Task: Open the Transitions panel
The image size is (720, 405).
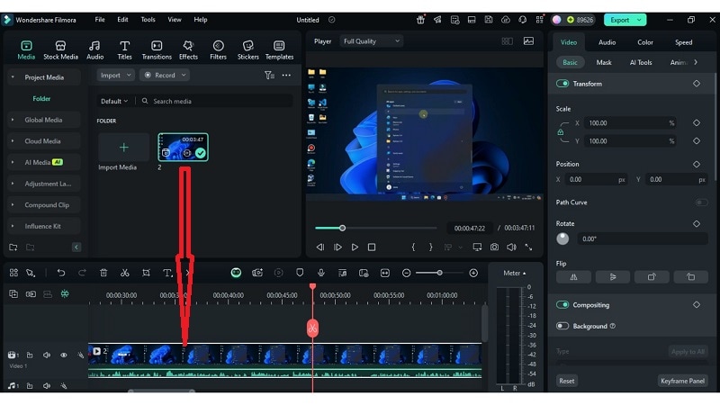Action: [x=157, y=50]
